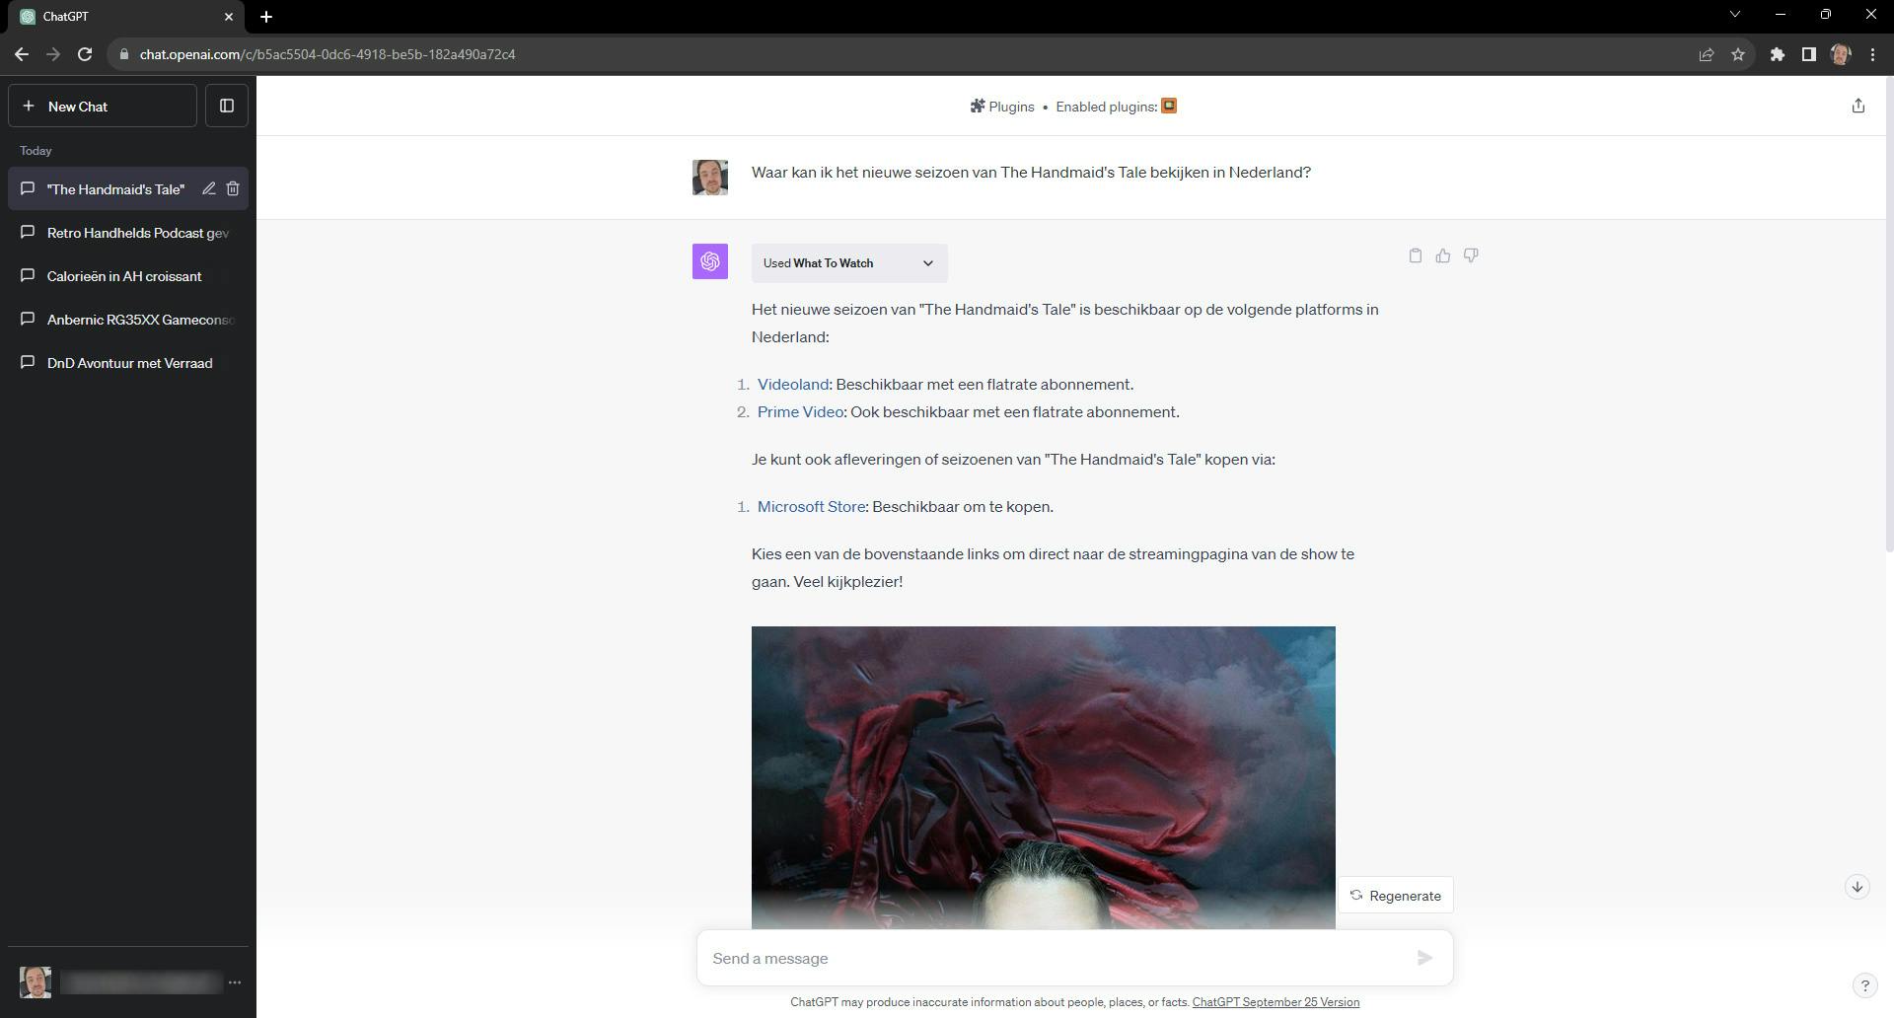Screen dimensions: 1894x1018
Task: Open the Anbernic RG35XX Gameconsole chat
Action: pos(128,320)
